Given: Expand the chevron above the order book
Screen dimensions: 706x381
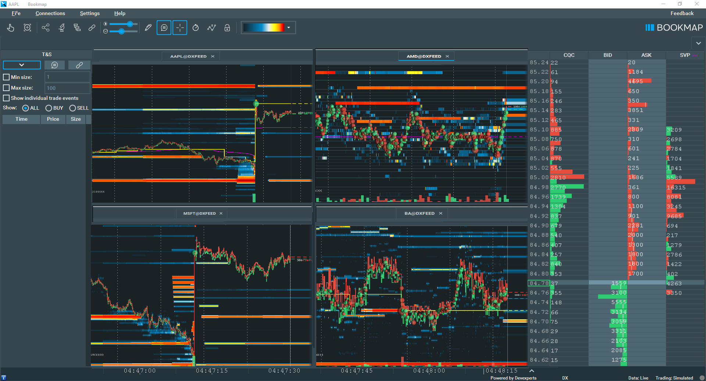Looking at the screenshot, I should 698,43.
